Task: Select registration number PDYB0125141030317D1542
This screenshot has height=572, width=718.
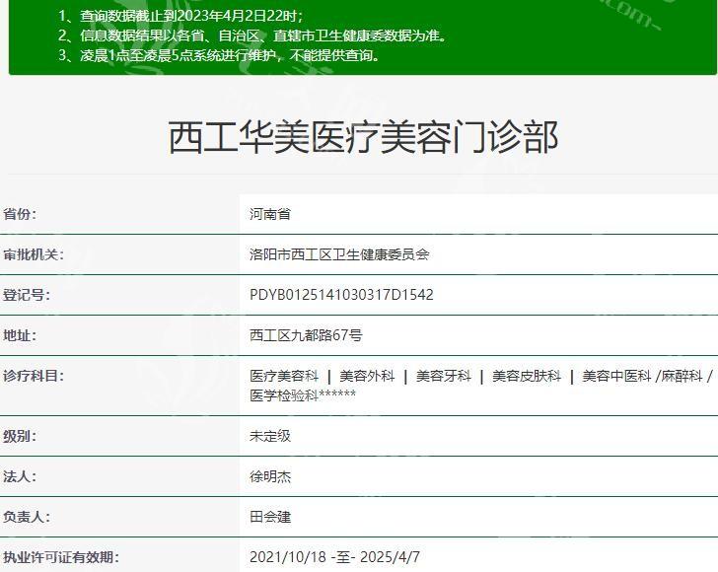Action: point(341,295)
